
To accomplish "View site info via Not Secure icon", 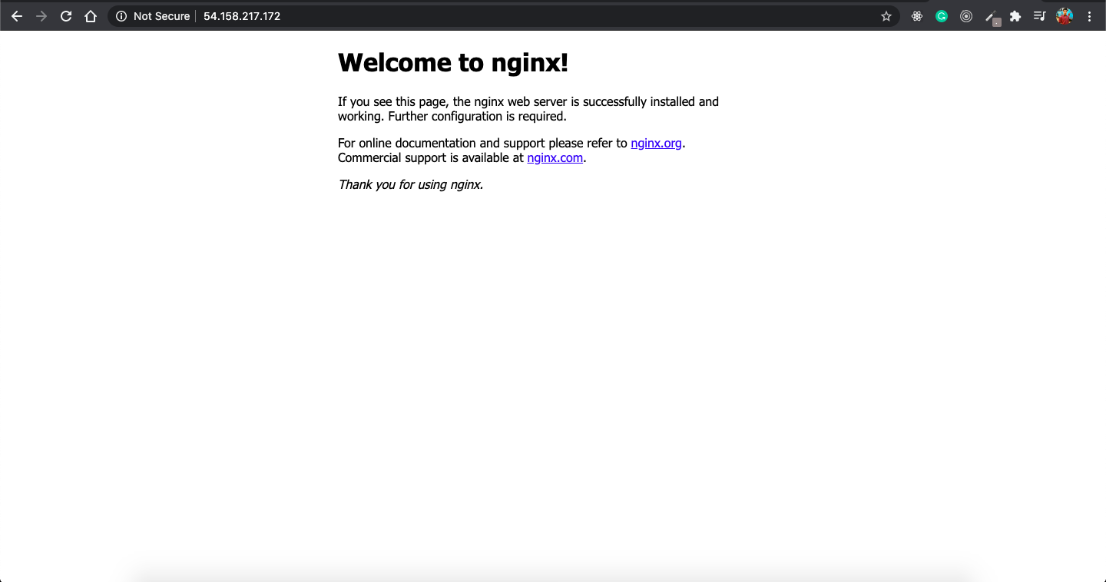I will click(x=121, y=16).
